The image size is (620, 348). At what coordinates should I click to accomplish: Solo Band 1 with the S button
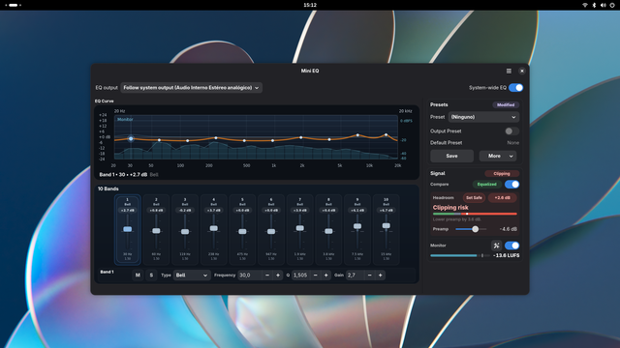tap(151, 275)
